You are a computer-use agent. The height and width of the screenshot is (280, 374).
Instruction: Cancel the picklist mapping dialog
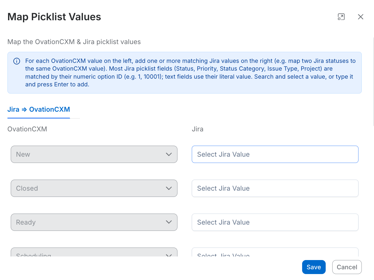[347, 267]
